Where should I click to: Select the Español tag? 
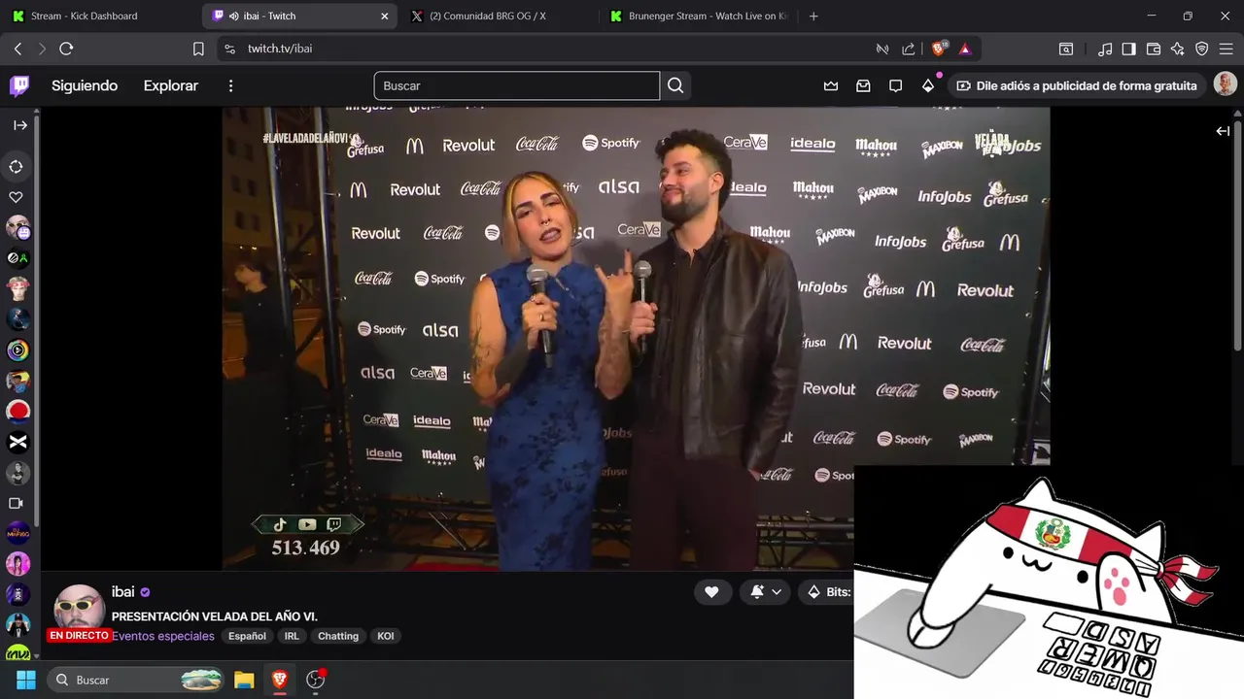pos(247,636)
